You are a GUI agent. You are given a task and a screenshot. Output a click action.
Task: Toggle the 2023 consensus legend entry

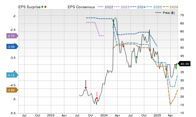click(122, 7)
